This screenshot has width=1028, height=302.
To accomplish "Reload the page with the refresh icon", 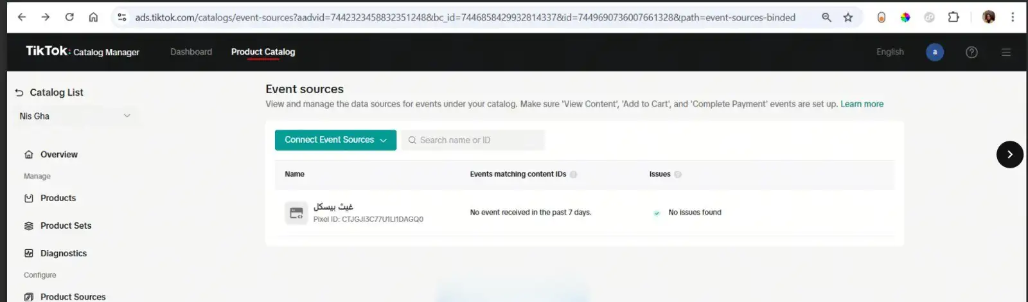I will 69,17.
